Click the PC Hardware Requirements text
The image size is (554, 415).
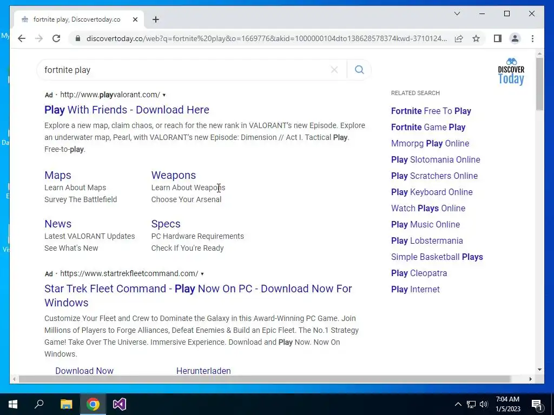[197, 236]
